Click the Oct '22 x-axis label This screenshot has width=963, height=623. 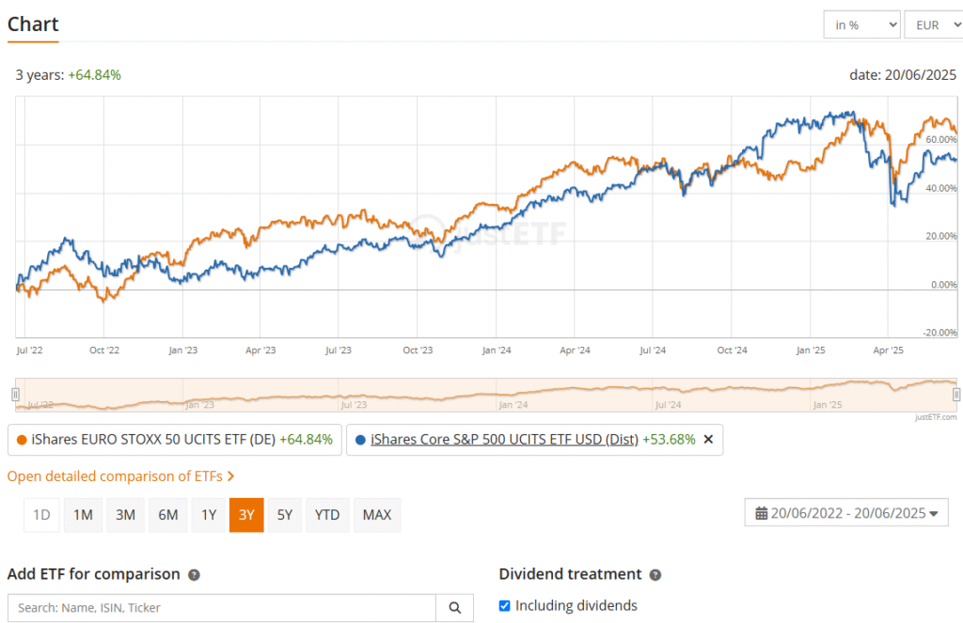104,350
